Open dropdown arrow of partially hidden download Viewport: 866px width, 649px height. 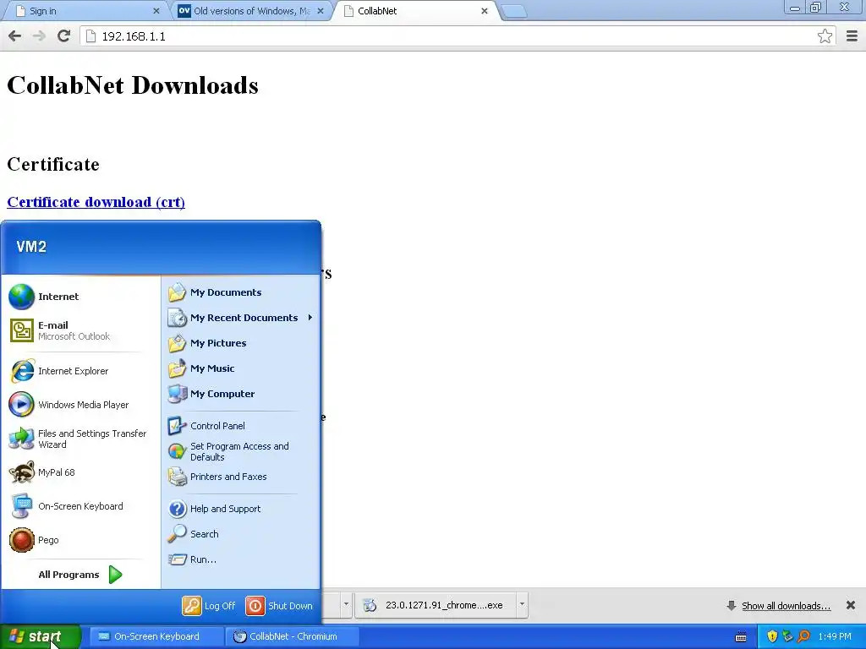(346, 605)
